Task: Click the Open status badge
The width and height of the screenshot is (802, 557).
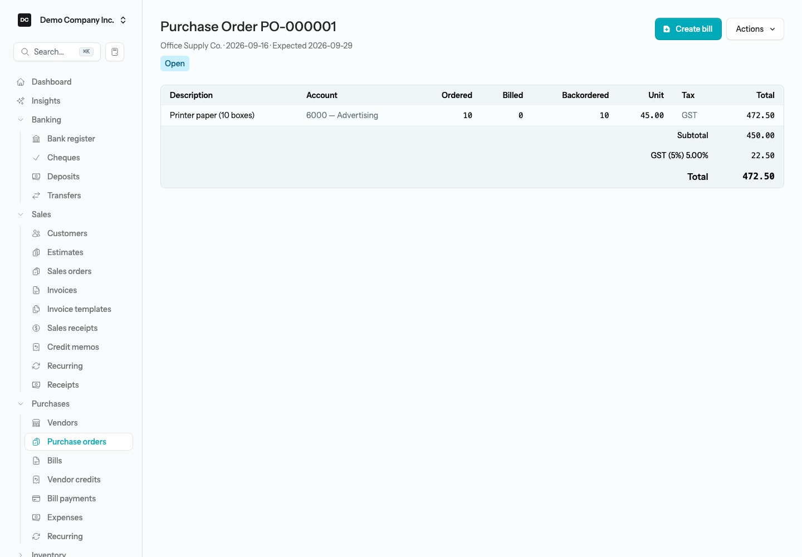Action: pos(175,63)
